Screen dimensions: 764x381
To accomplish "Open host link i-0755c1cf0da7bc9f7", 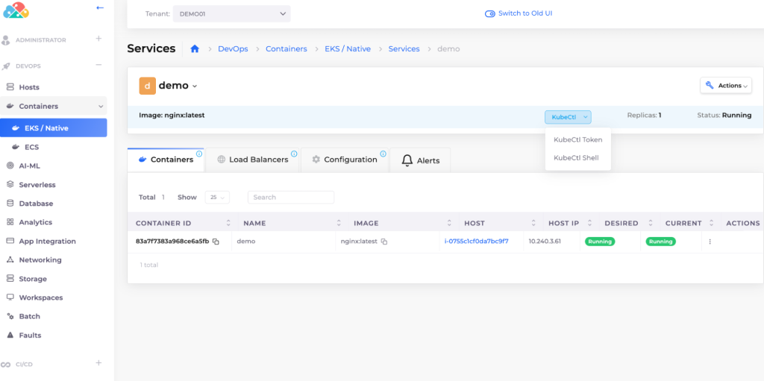I will point(476,242).
